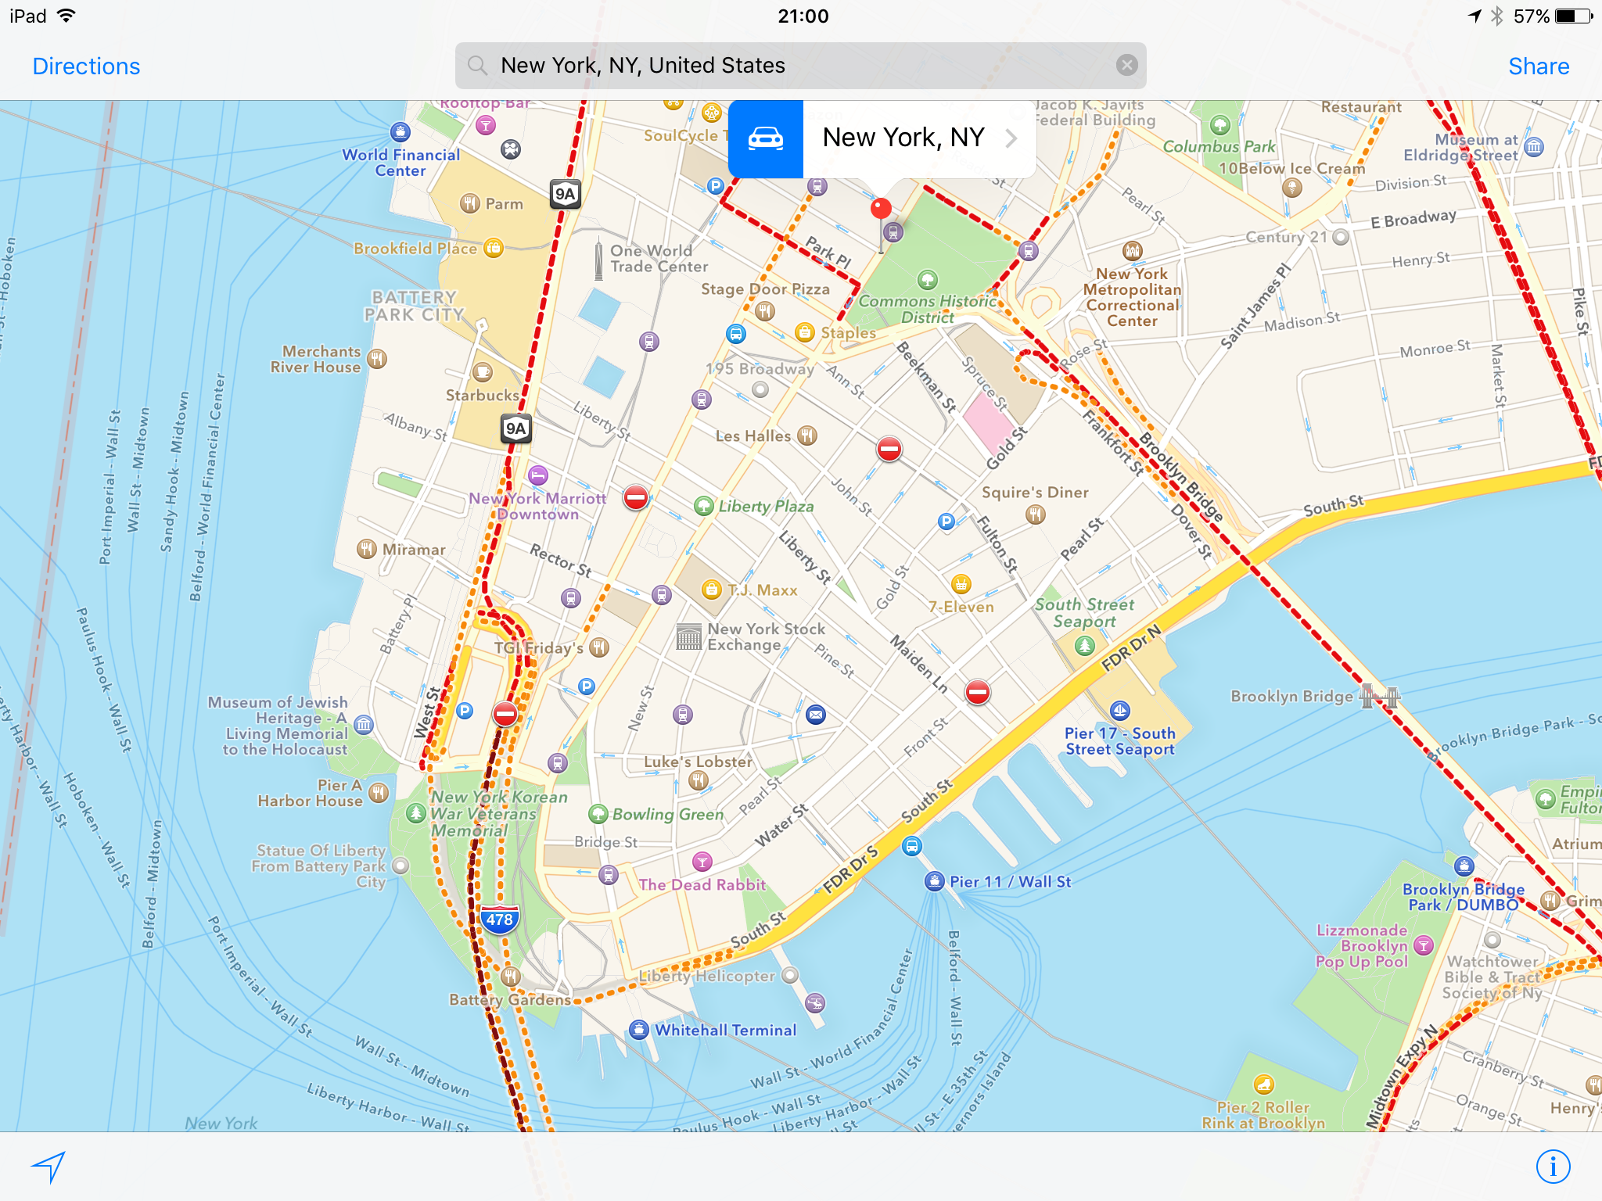Image resolution: width=1602 pixels, height=1201 pixels.
Task: Open the map info settings button
Action: pyautogui.click(x=1553, y=1167)
